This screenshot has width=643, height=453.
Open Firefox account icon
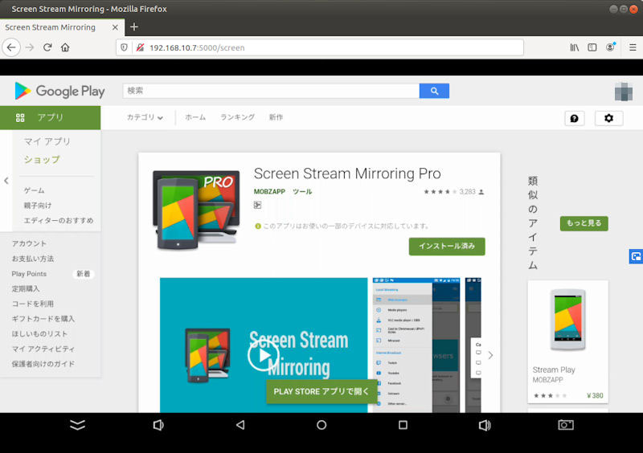pos(611,47)
